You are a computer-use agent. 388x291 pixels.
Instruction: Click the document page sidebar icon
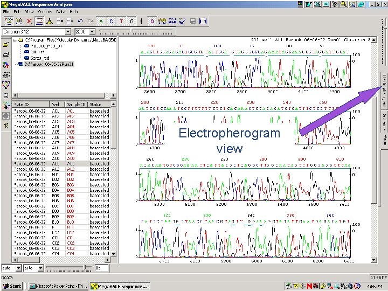tap(6, 95)
